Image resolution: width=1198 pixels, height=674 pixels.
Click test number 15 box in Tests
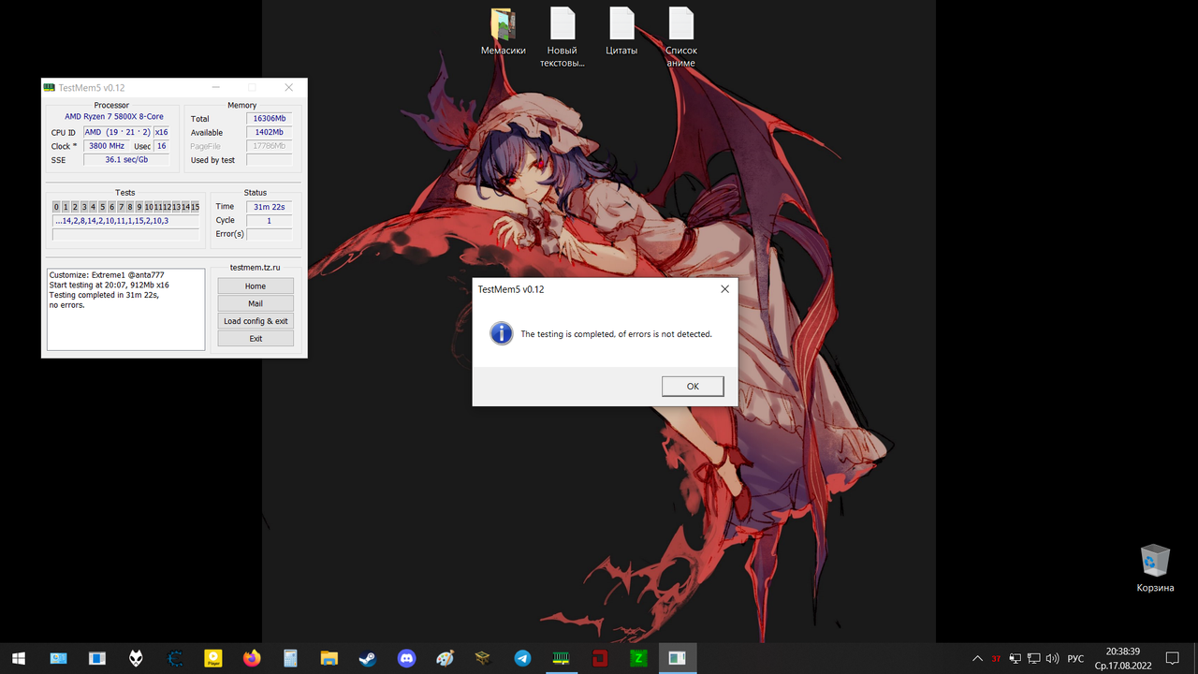[x=195, y=207]
